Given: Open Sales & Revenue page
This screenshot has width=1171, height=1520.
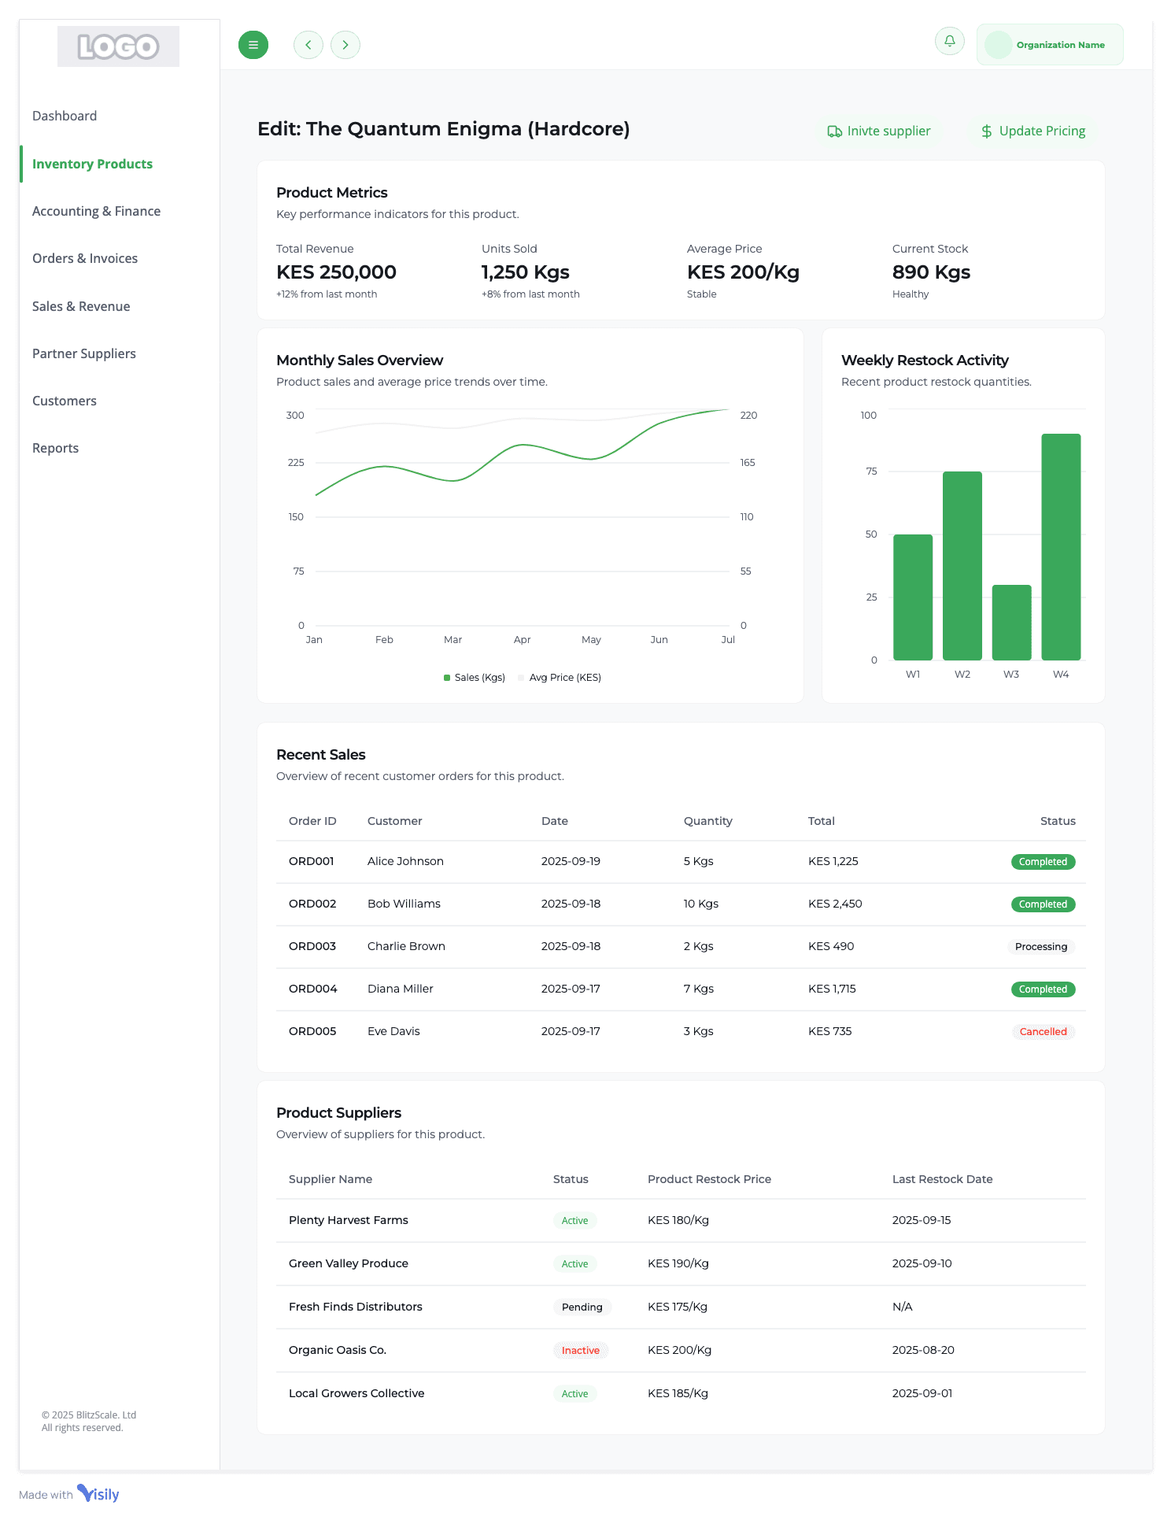Looking at the screenshot, I should (x=81, y=306).
